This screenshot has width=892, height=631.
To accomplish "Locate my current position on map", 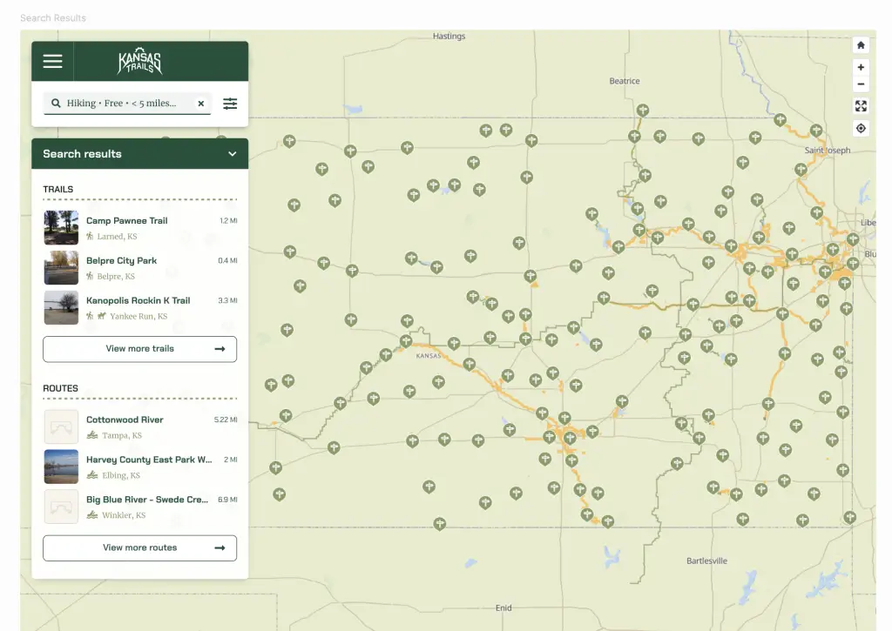I will [x=861, y=128].
